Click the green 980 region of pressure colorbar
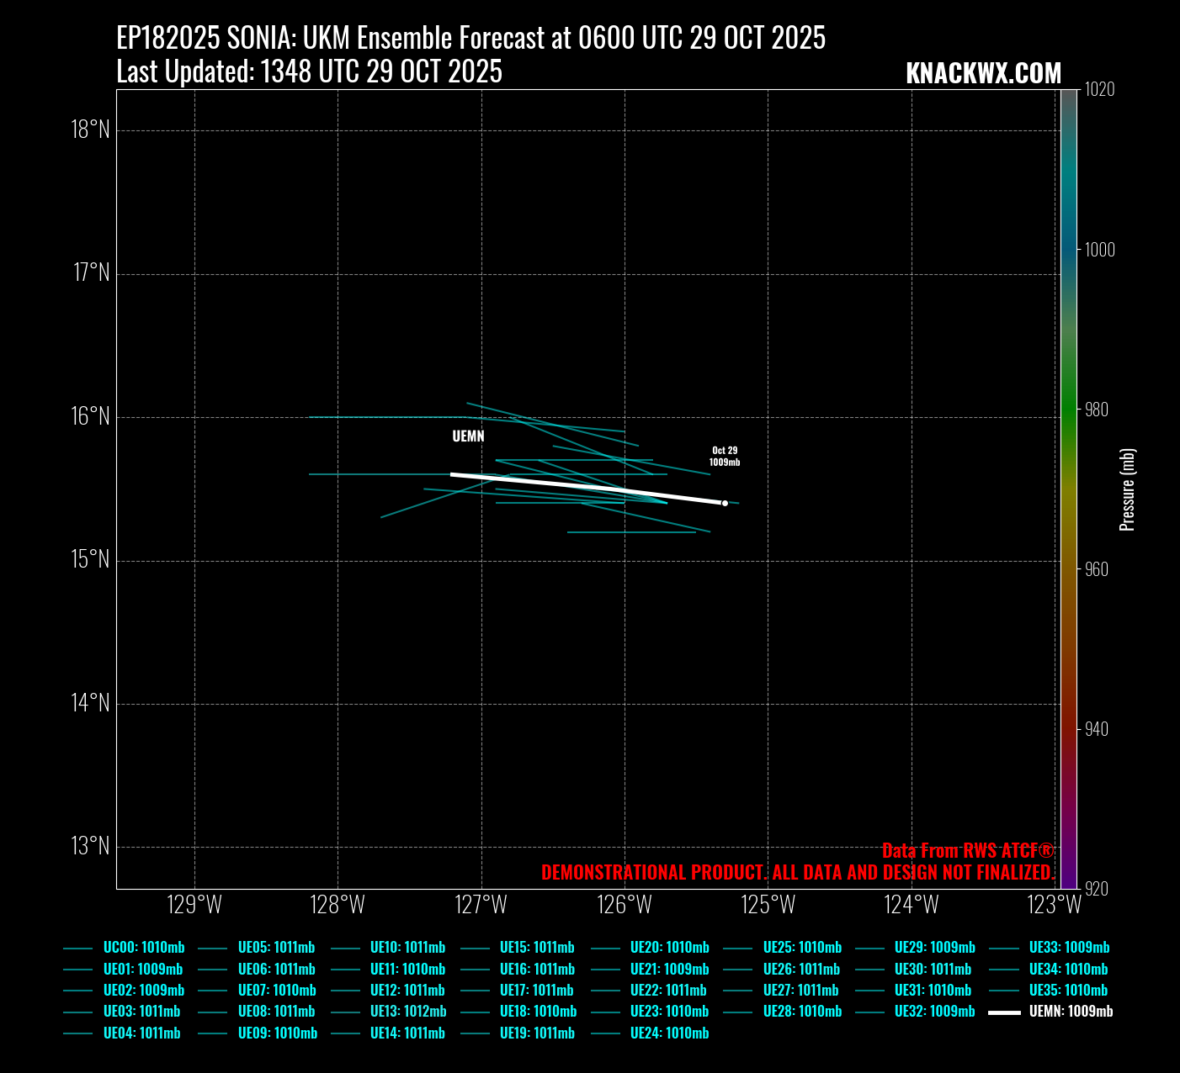Screen dimensions: 1180x1073 pos(1068,410)
